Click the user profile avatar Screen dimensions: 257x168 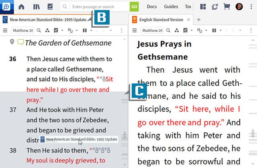pos(239,6)
